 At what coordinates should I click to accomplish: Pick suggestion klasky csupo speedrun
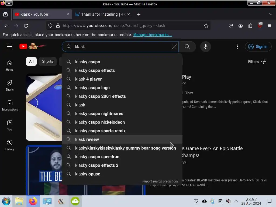coord(122,157)
